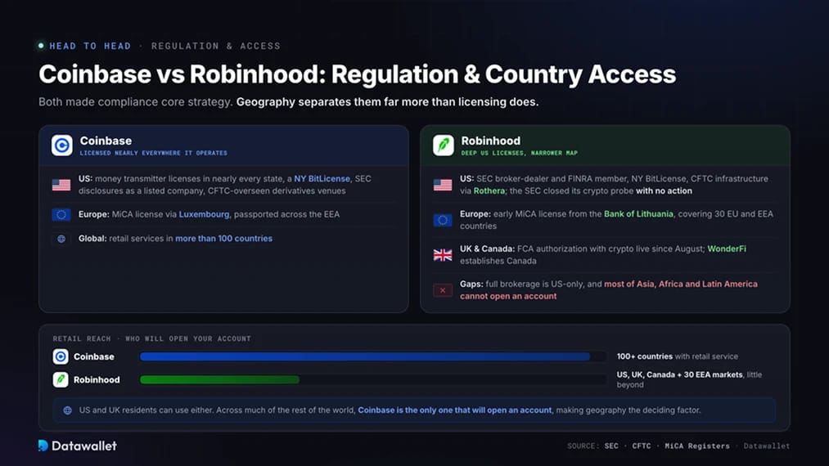Click the 'Coinbase' card heading
Viewport: 829px width, 466px height.
pos(106,141)
